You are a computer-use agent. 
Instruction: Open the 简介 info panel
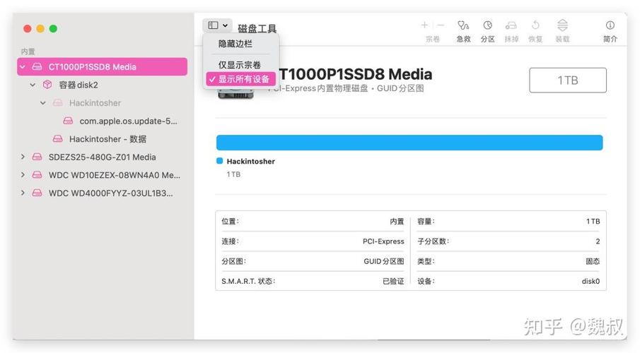click(610, 31)
